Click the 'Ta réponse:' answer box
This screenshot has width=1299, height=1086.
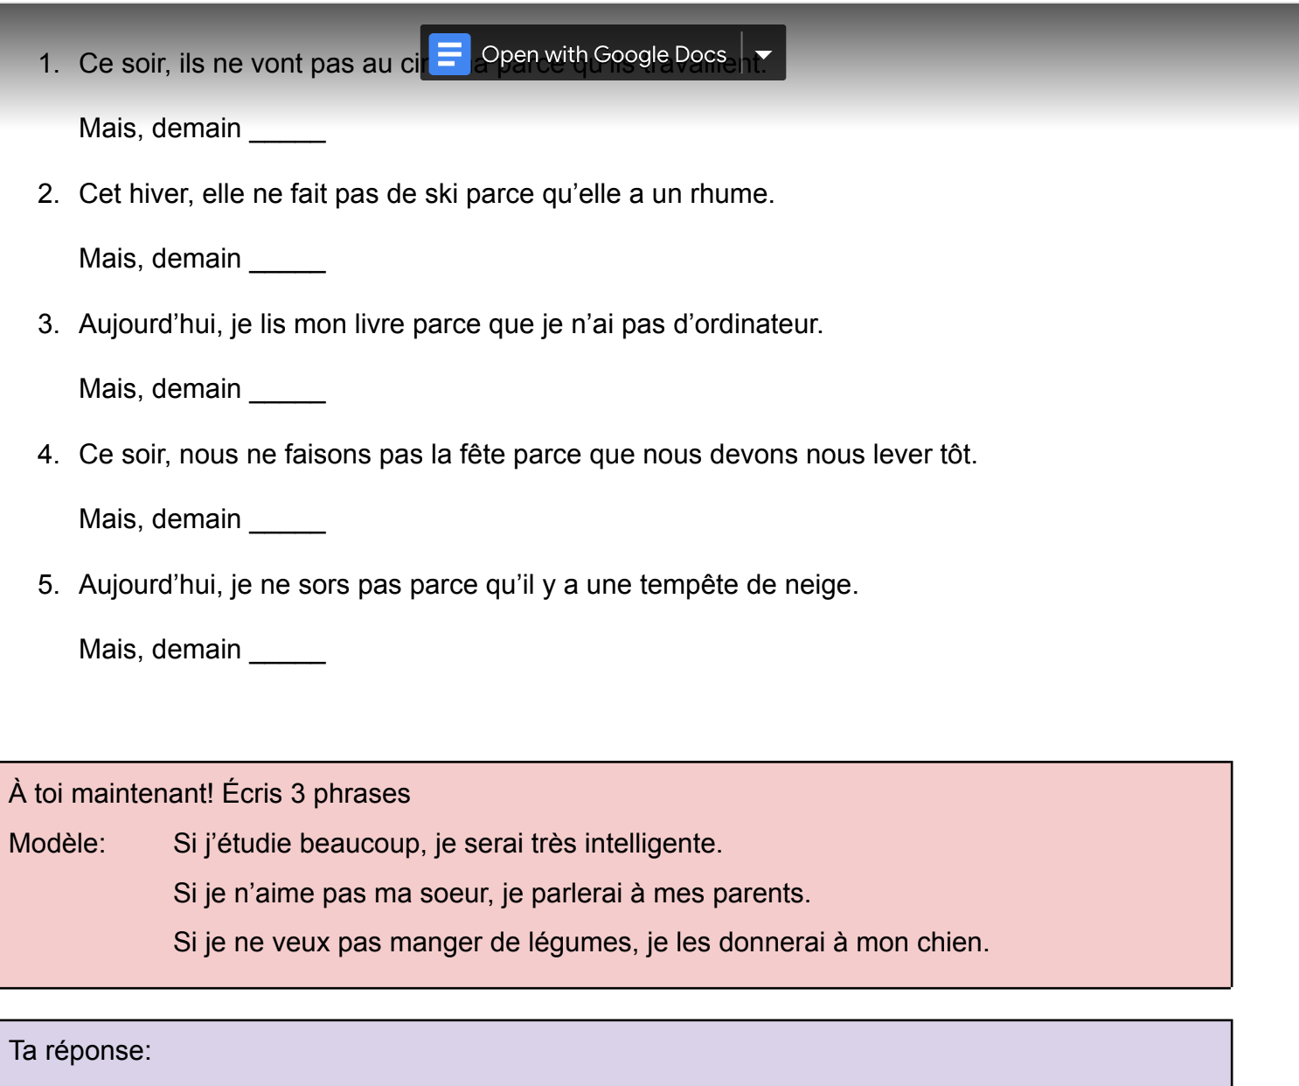(x=615, y=1053)
